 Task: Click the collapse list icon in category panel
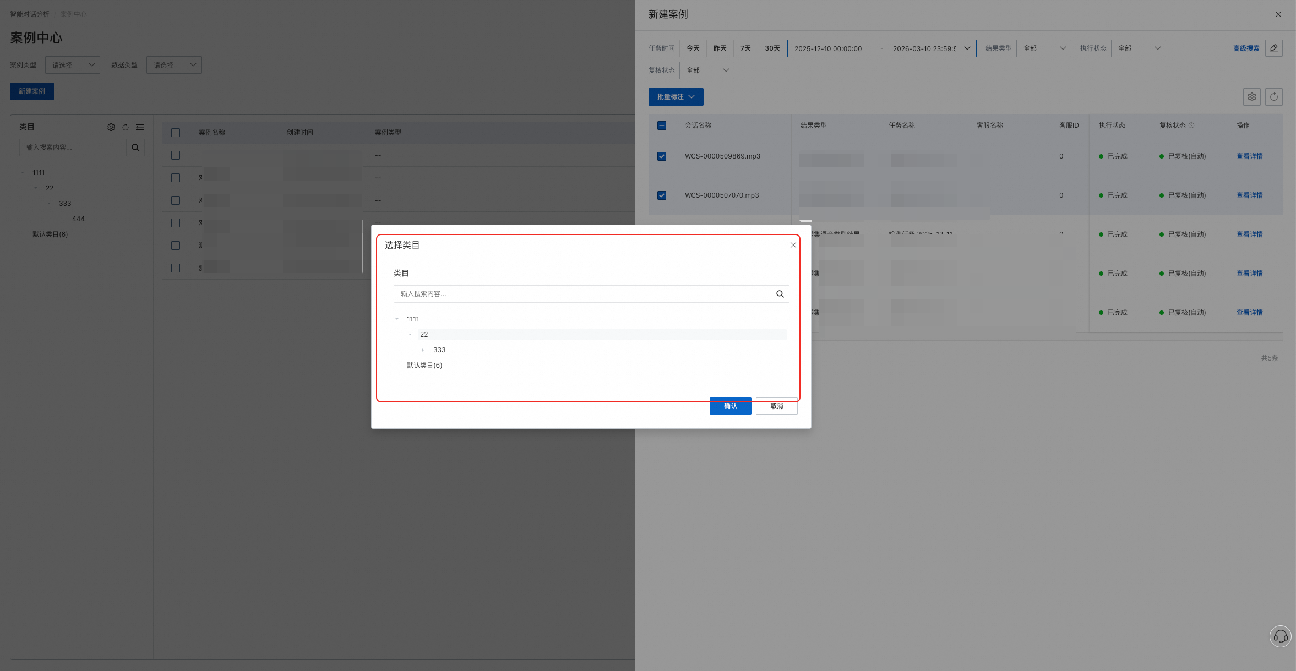point(140,127)
